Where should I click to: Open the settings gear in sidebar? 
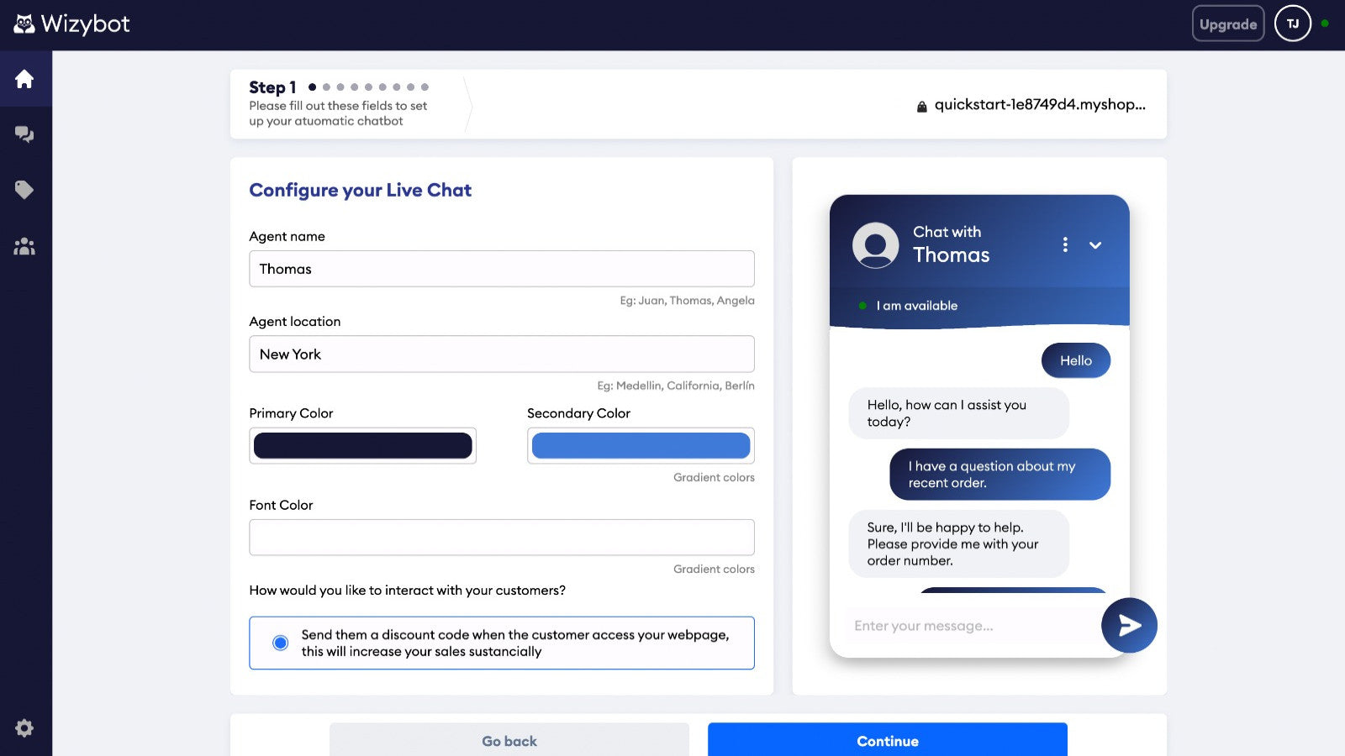click(24, 728)
